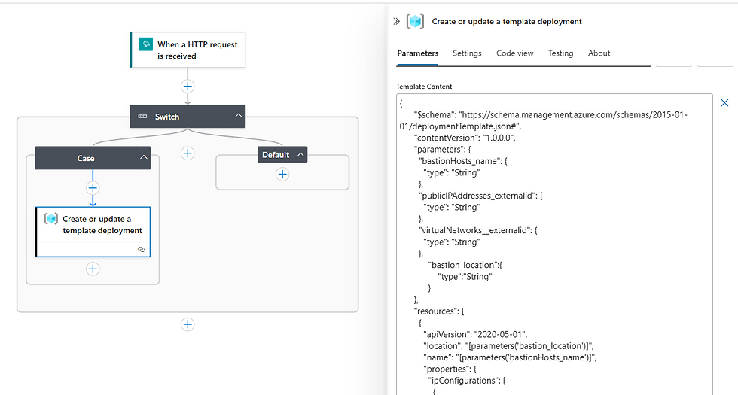Add an action above template deployment in Case
The width and height of the screenshot is (738, 395).
click(x=93, y=188)
